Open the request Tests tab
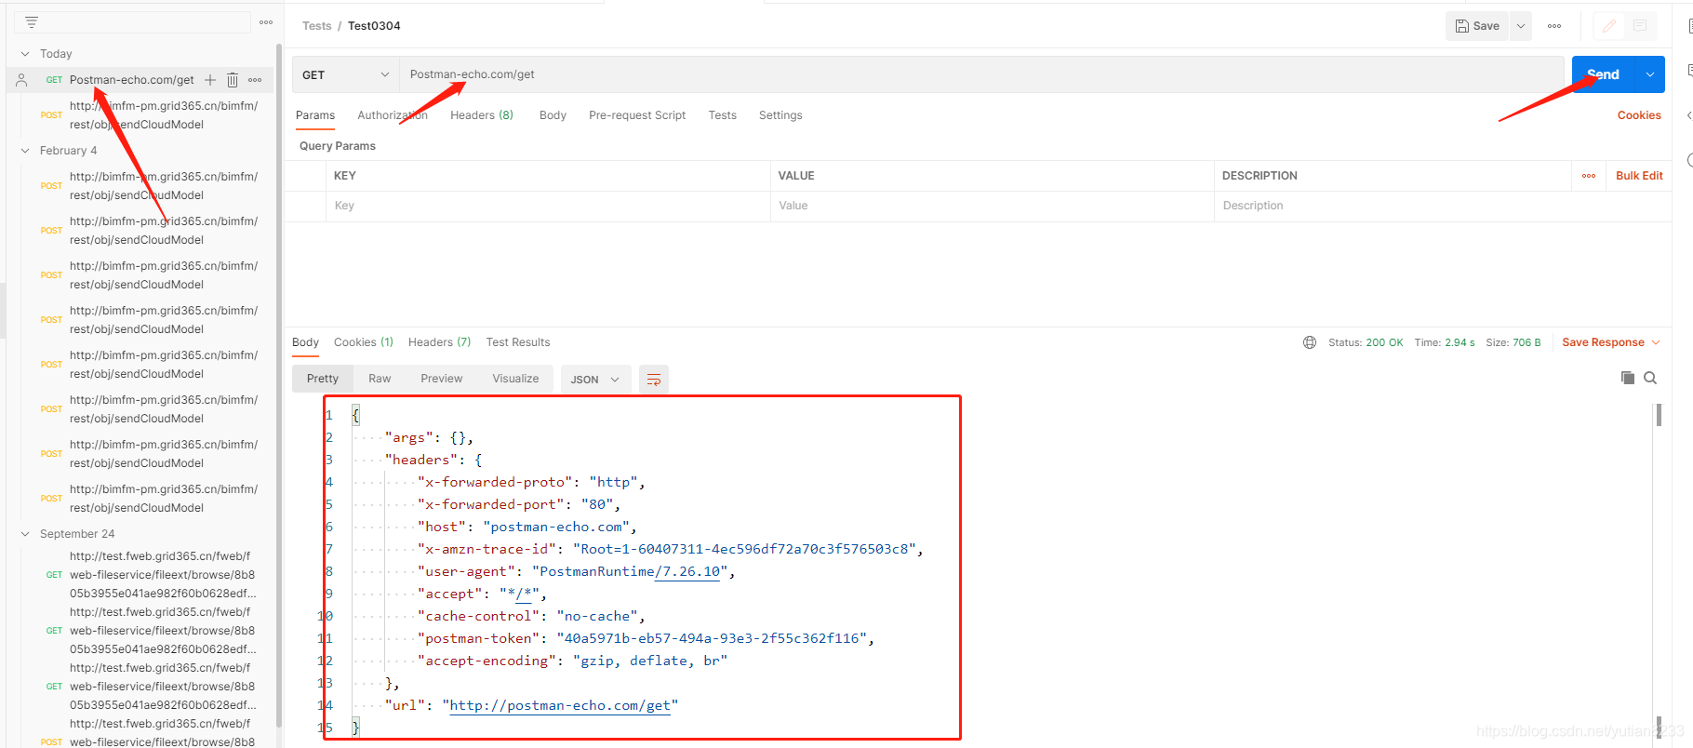The height and width of the screenshot is (748, 1693). coord(722,115)
